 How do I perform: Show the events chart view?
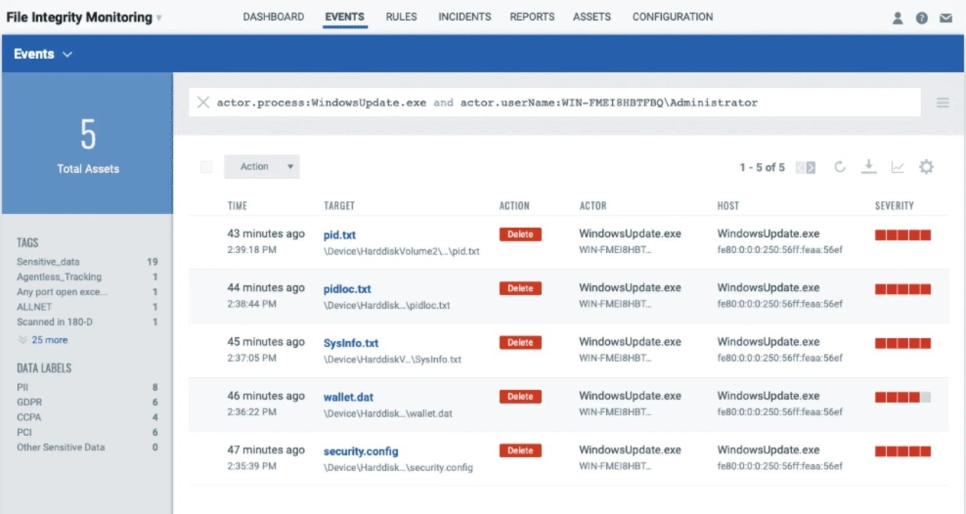898,167
